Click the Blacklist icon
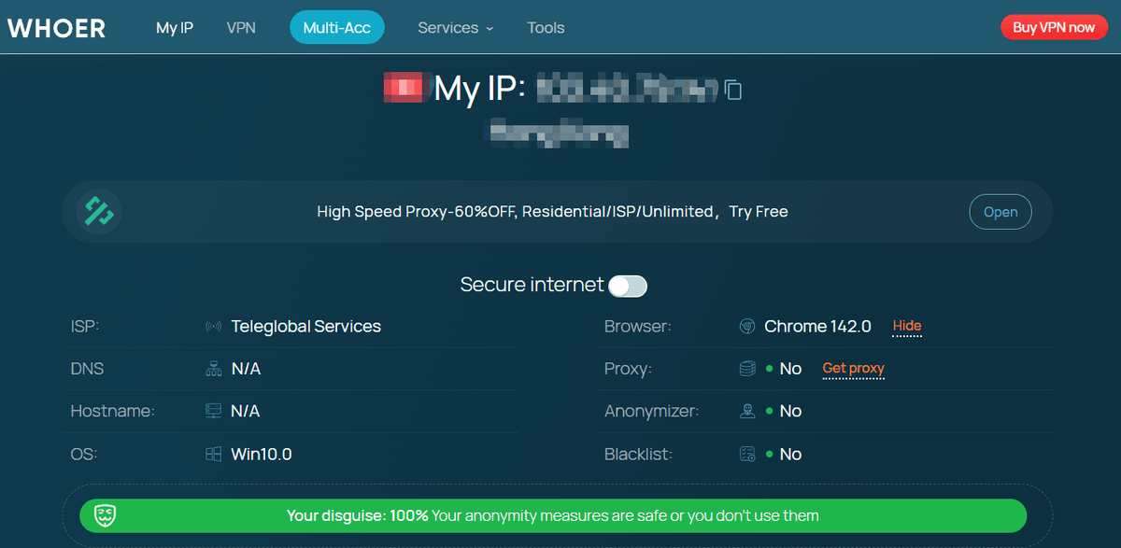The height and width of the screenshot is (548, 1121). pos(746,454)
